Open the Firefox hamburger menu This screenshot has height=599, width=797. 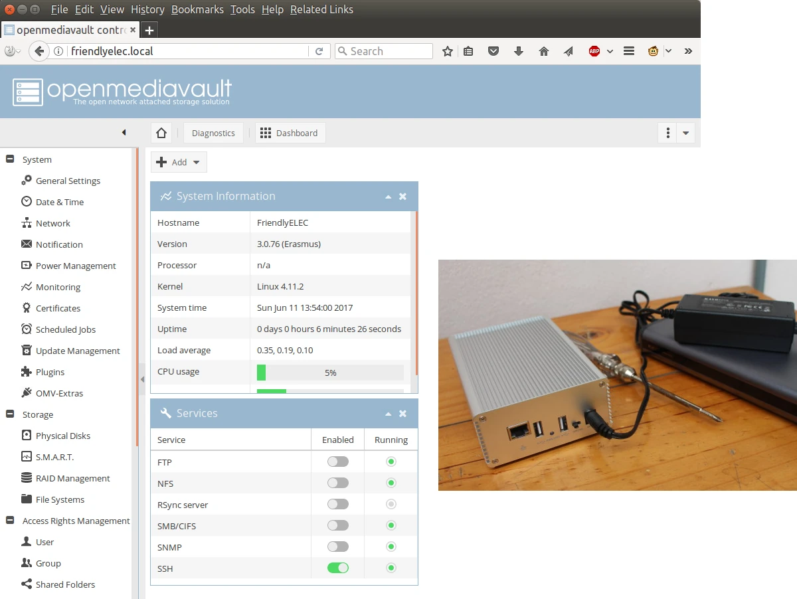click(629, 51)
